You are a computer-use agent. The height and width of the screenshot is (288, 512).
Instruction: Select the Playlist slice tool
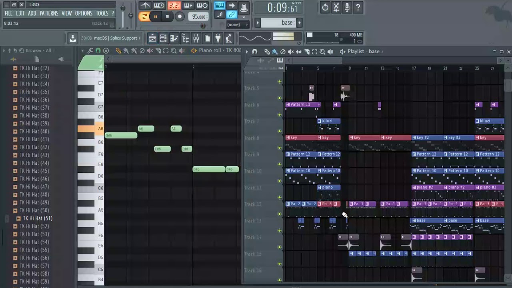click(307, 52)
